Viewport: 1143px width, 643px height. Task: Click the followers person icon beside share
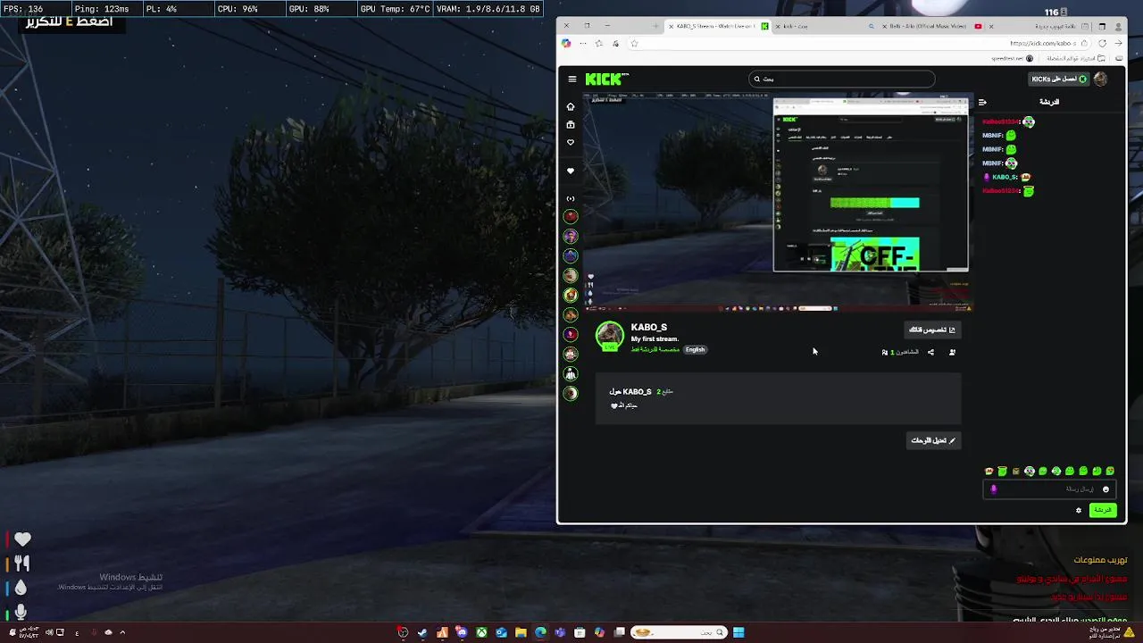click(952, 352)
